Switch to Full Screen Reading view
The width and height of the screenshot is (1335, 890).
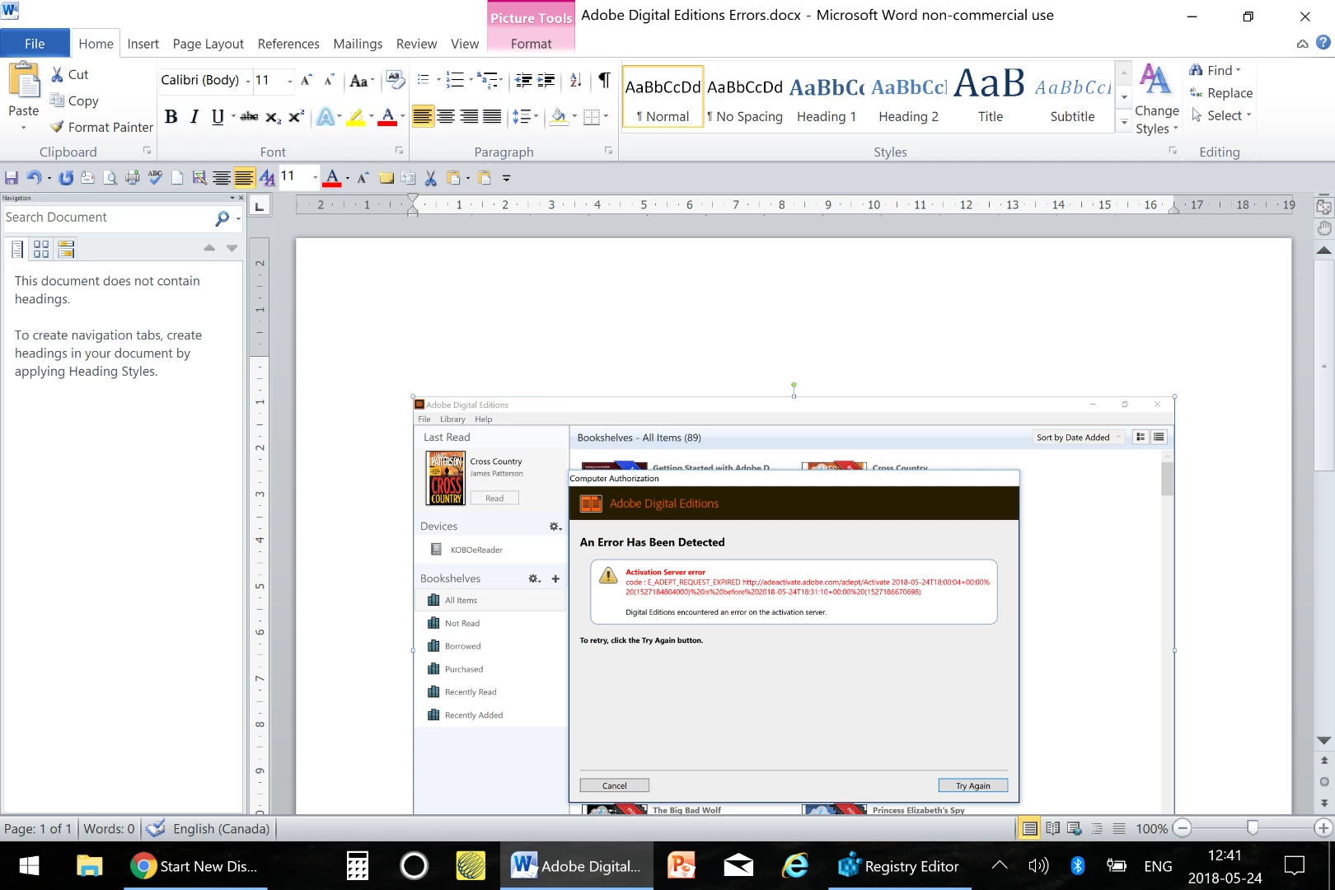point(1052,828)
